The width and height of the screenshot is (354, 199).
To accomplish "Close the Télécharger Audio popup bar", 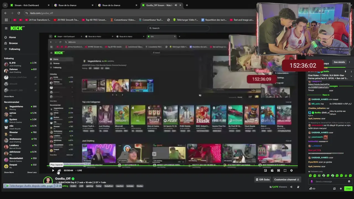I will click(60, 186).
